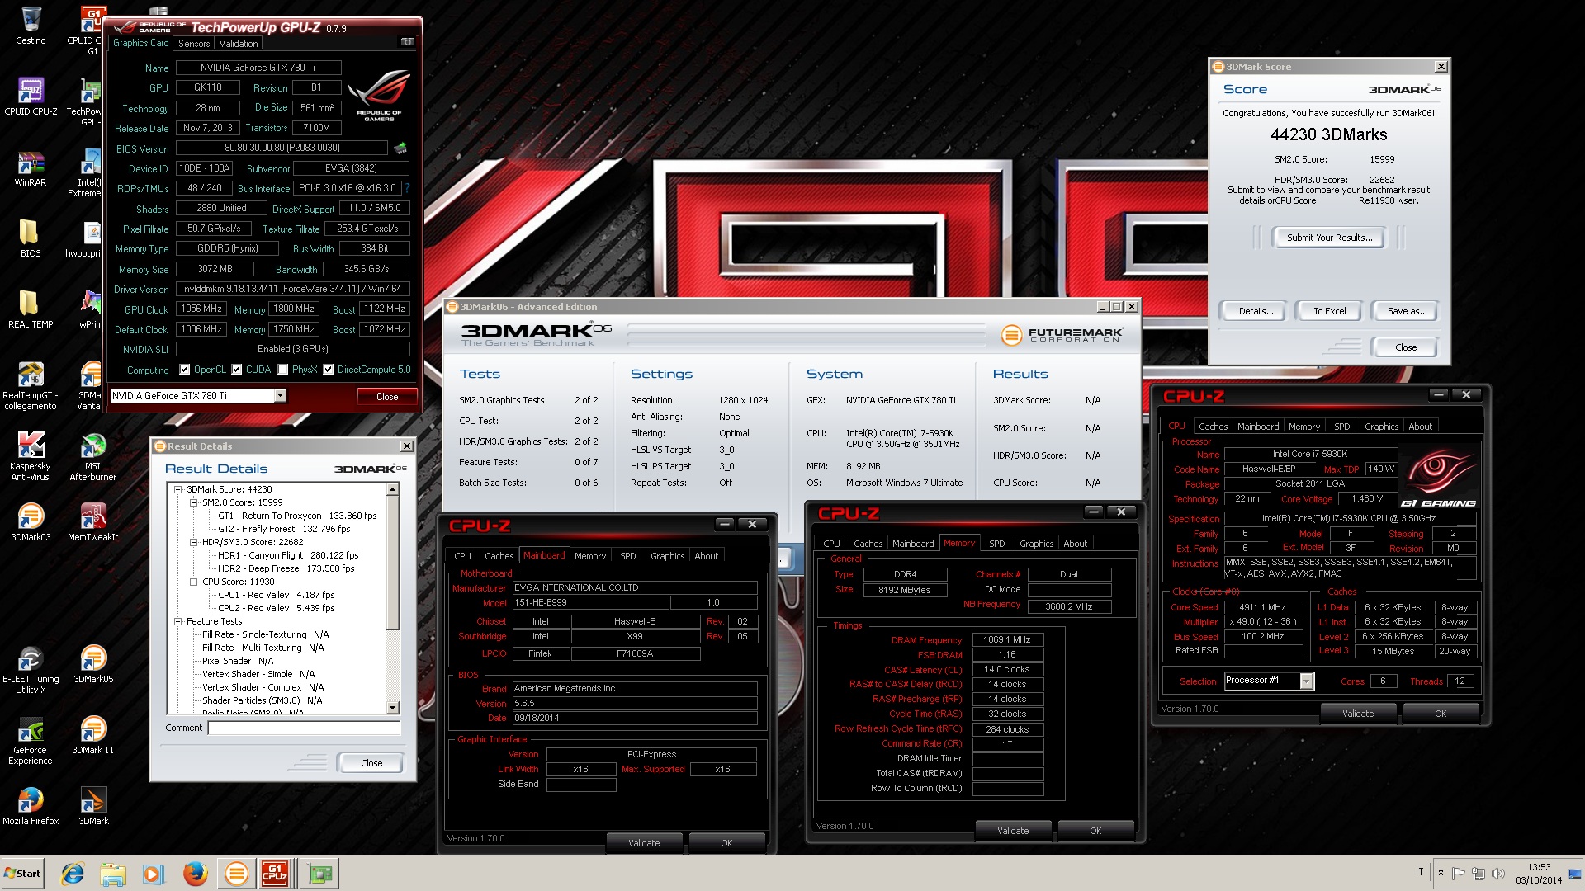Launch E-LEET Tuning Utility X icon
The height and width of the screenshot is (891, 1585).
tap(31, 668)
